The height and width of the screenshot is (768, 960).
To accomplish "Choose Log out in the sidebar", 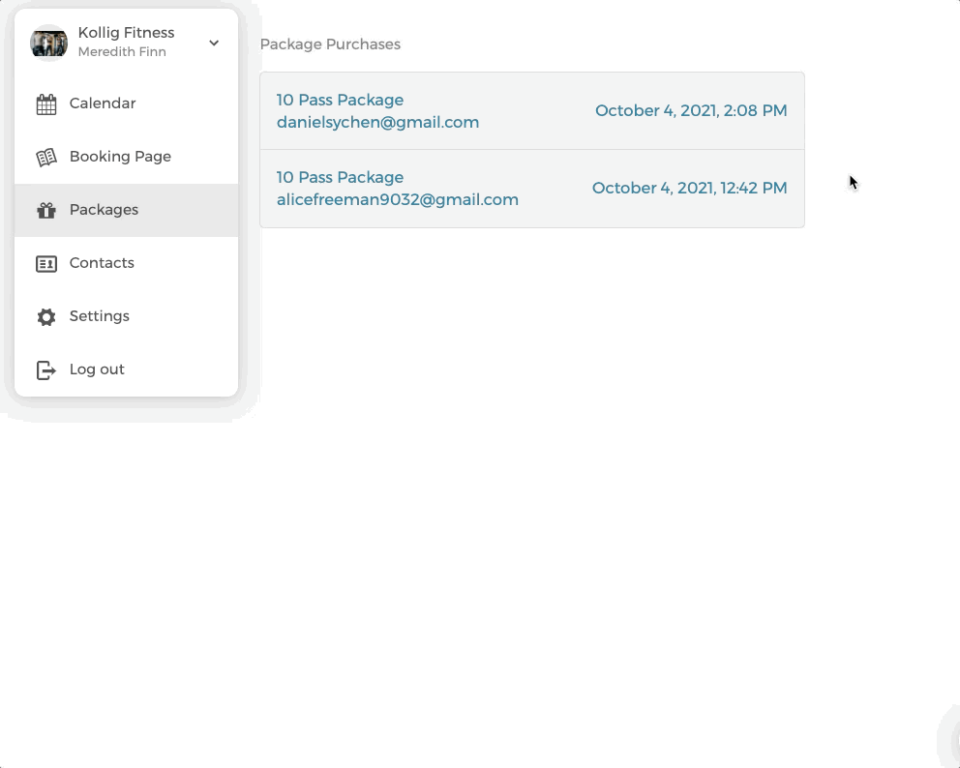I will pos(126,369).
